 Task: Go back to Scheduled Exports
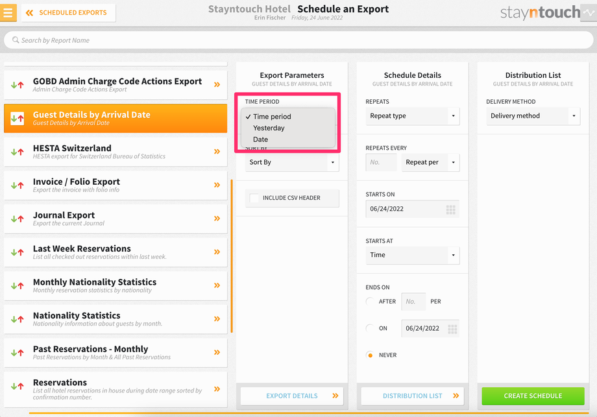click(69, 12)
